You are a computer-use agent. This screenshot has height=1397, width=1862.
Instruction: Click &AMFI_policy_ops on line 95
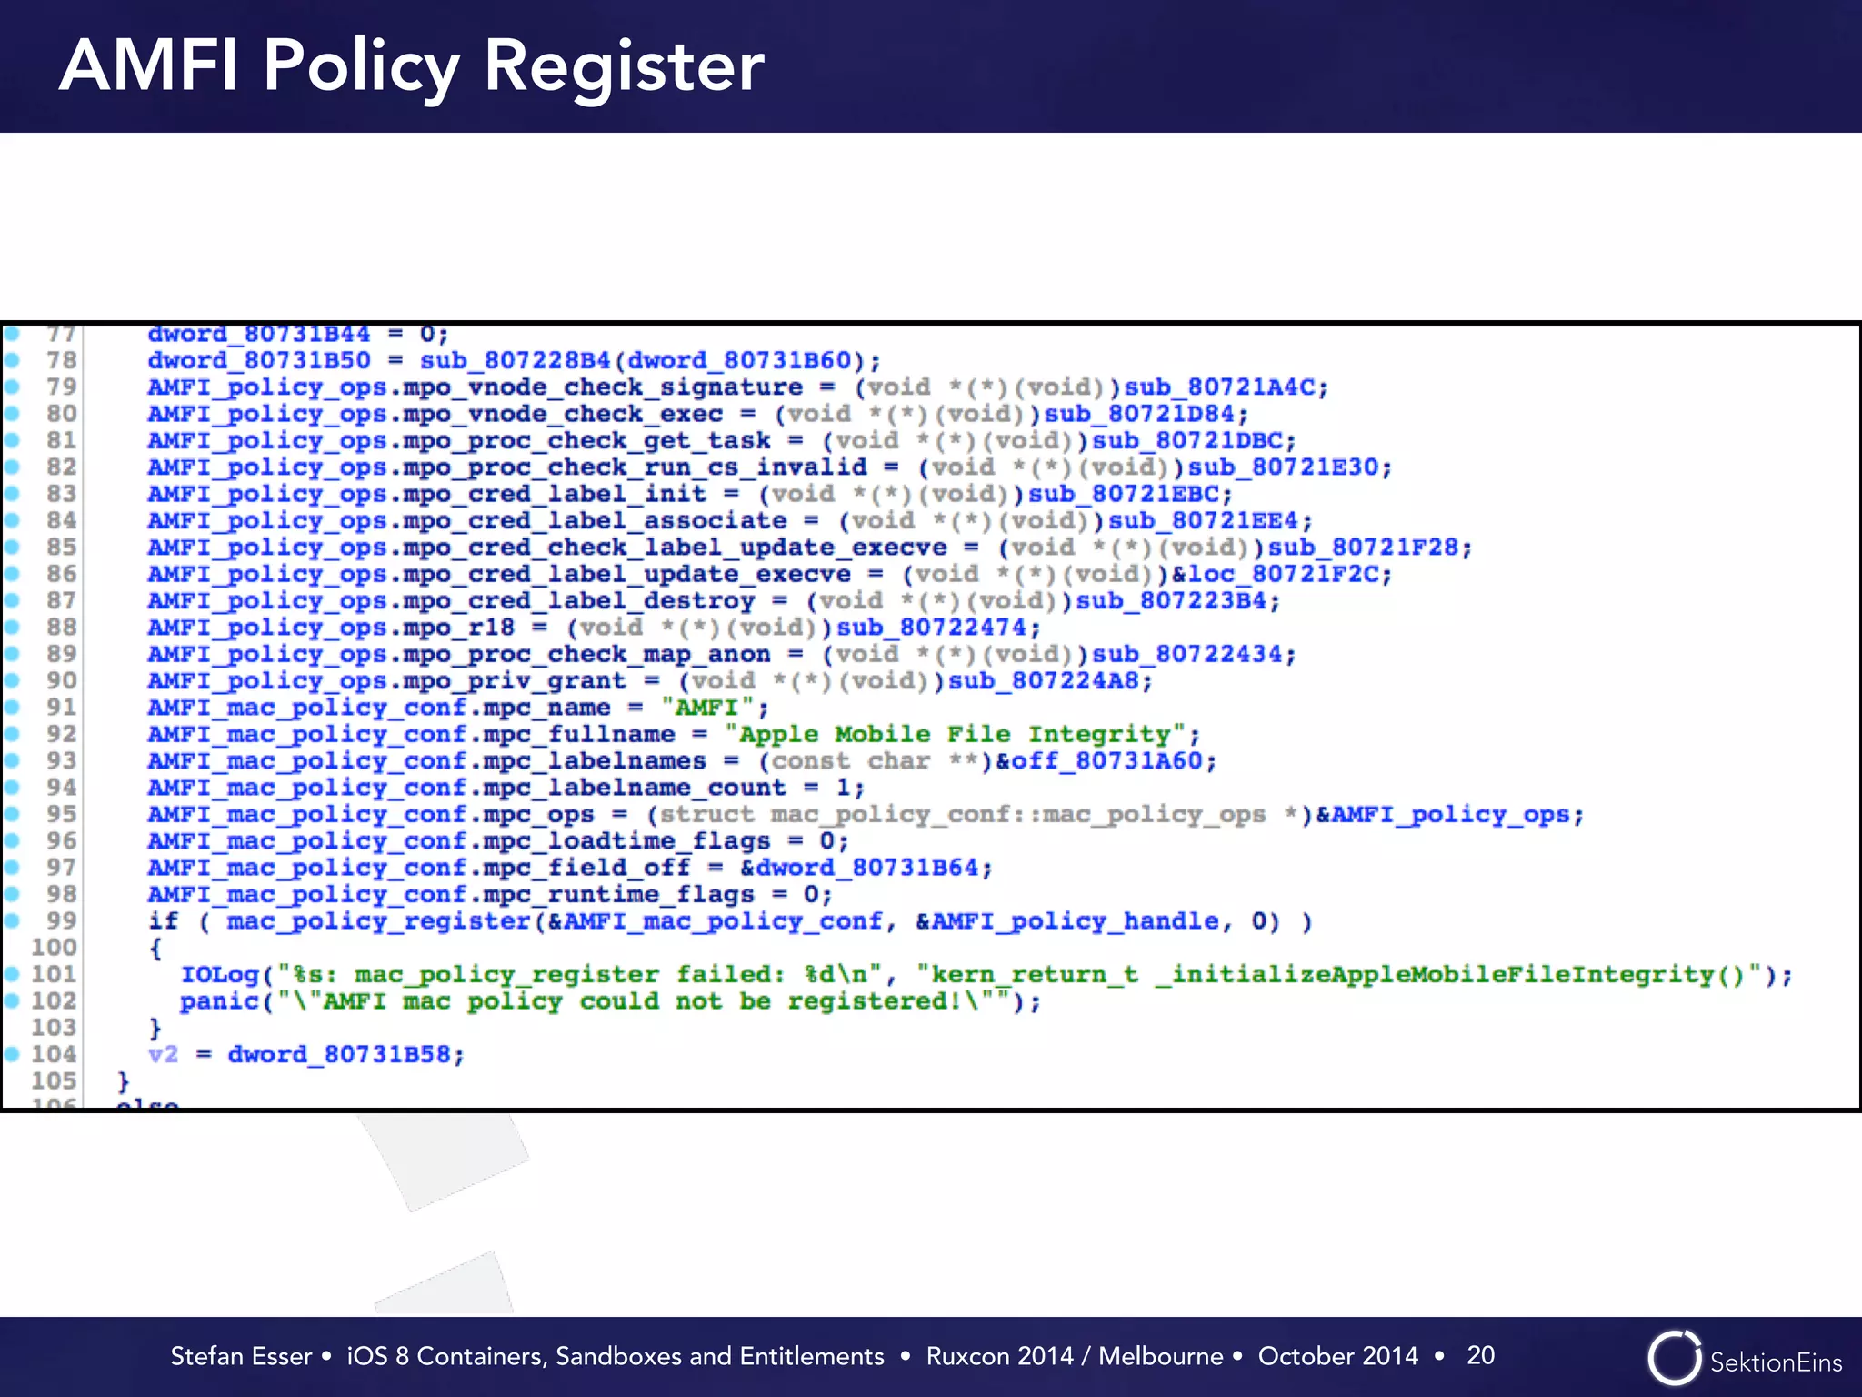[1443, 815]
